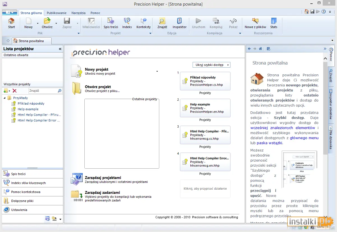Screen dimensions: 337x232
Task: Open Indeks in the ribbon
Action: point(127,23)
